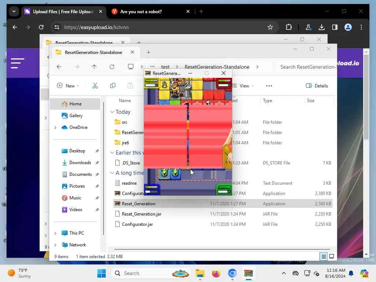Show hidden system tray icons
Image resolution: width=376 pixels, height=282 pixels.
[x=284, y=273]
